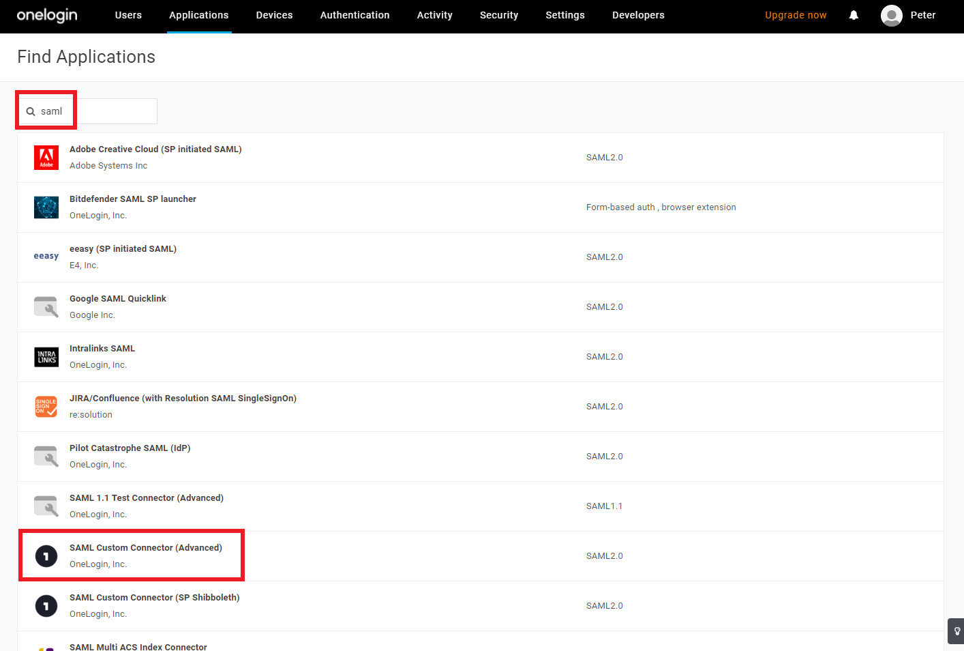Click the SAML Custom Connector (Advanced) icon
The image size is (964, 651).
[46, 556]
